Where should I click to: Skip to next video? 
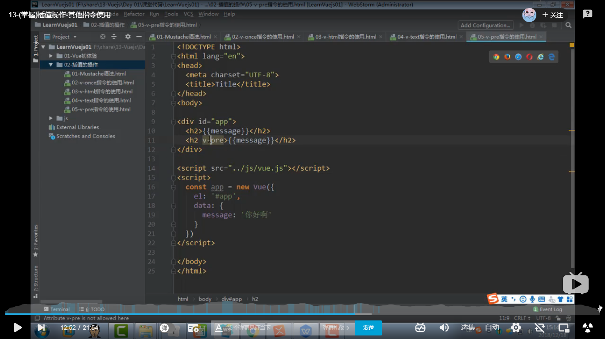(x=41, y=328)
